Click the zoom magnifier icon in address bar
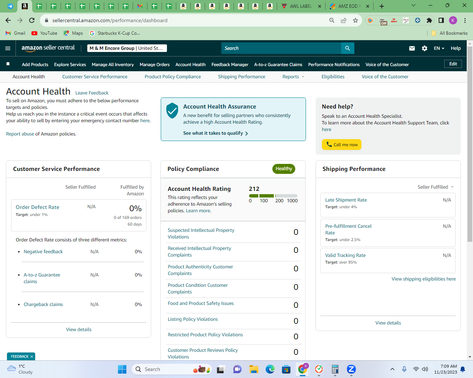 332,20
